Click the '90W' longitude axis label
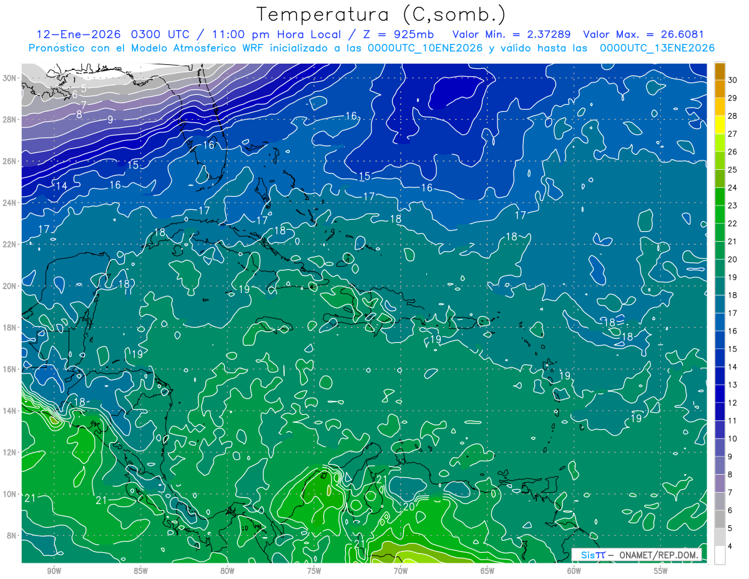 [54, 571]
